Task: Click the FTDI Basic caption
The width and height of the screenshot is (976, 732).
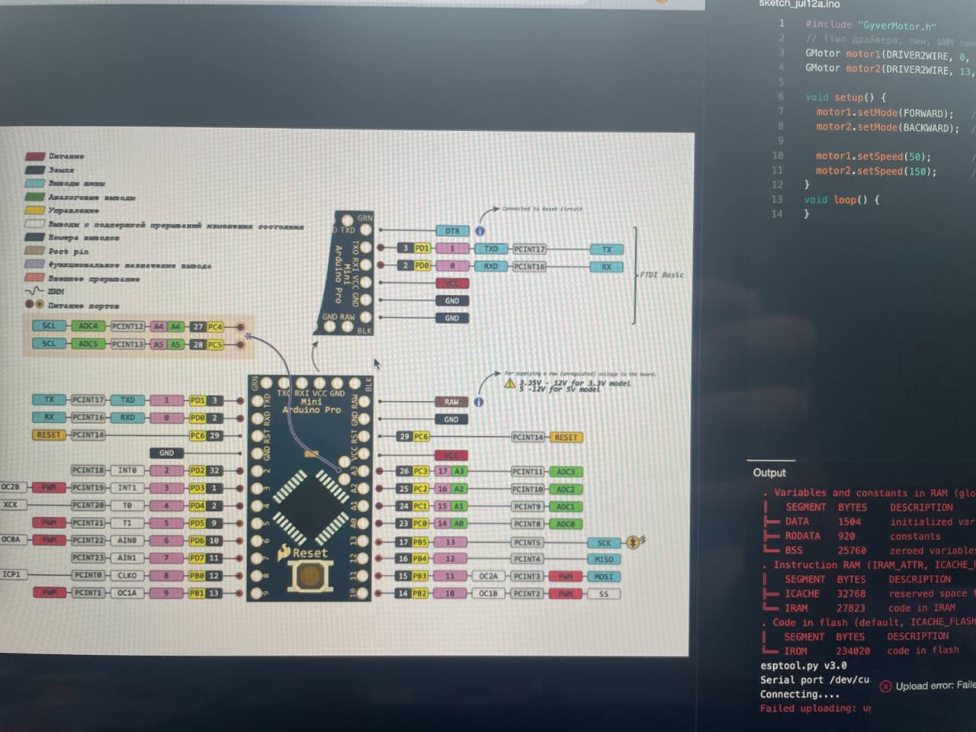Action: click(x=663, y=274)
